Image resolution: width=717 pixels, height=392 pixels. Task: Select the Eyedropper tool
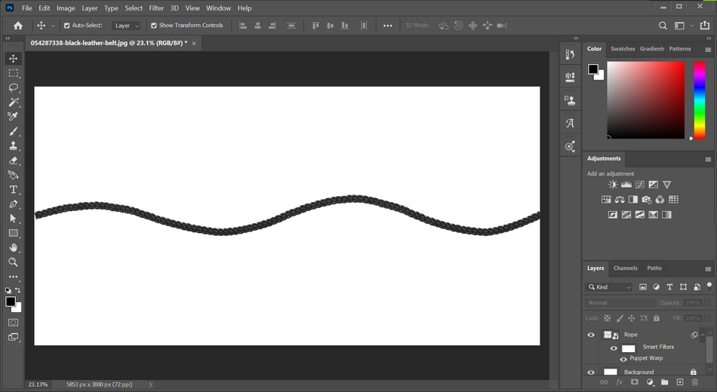click(14, 117)
